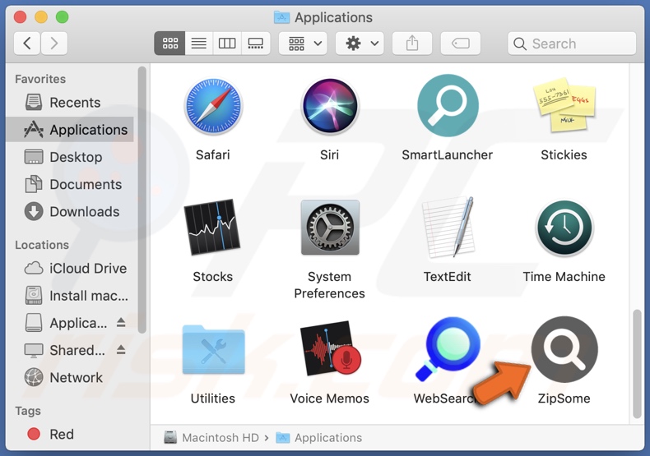The image size is (650, 456).
Task: Select the SmartLauncher app icon
Action: pos(447,107)
